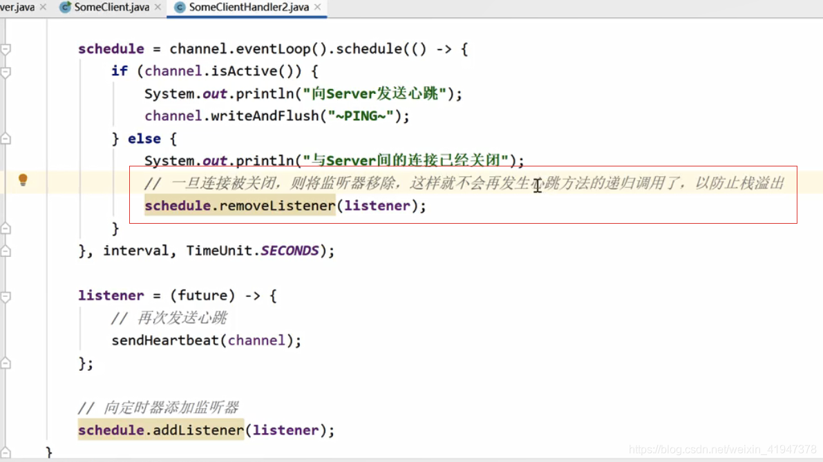Collapse the if (channel.isActive()) fold marker
This screenshot has height=462, width=823.
6,72
